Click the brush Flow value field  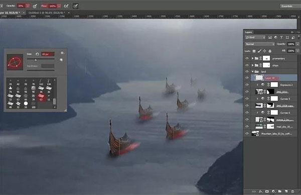click(52, 6)
